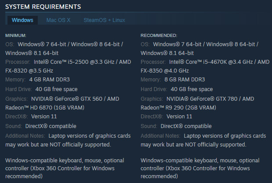Click minimum DirectX 'Version 11' value
Viewport: 272px width, 183px height.
44,117
